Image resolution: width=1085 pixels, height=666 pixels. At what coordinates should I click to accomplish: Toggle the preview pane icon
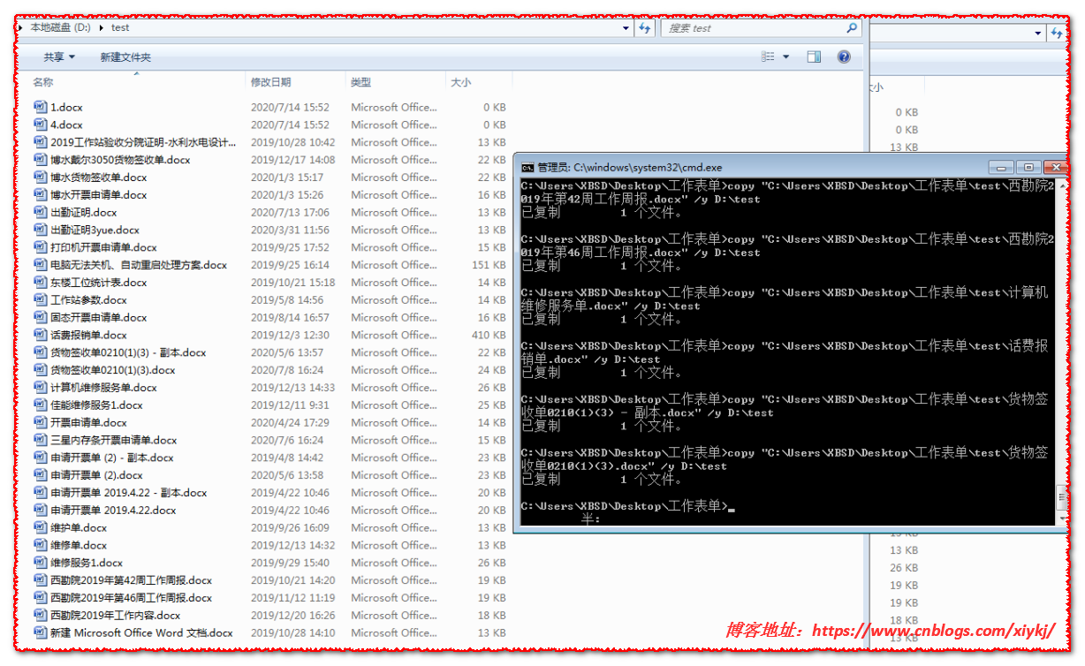814,57
